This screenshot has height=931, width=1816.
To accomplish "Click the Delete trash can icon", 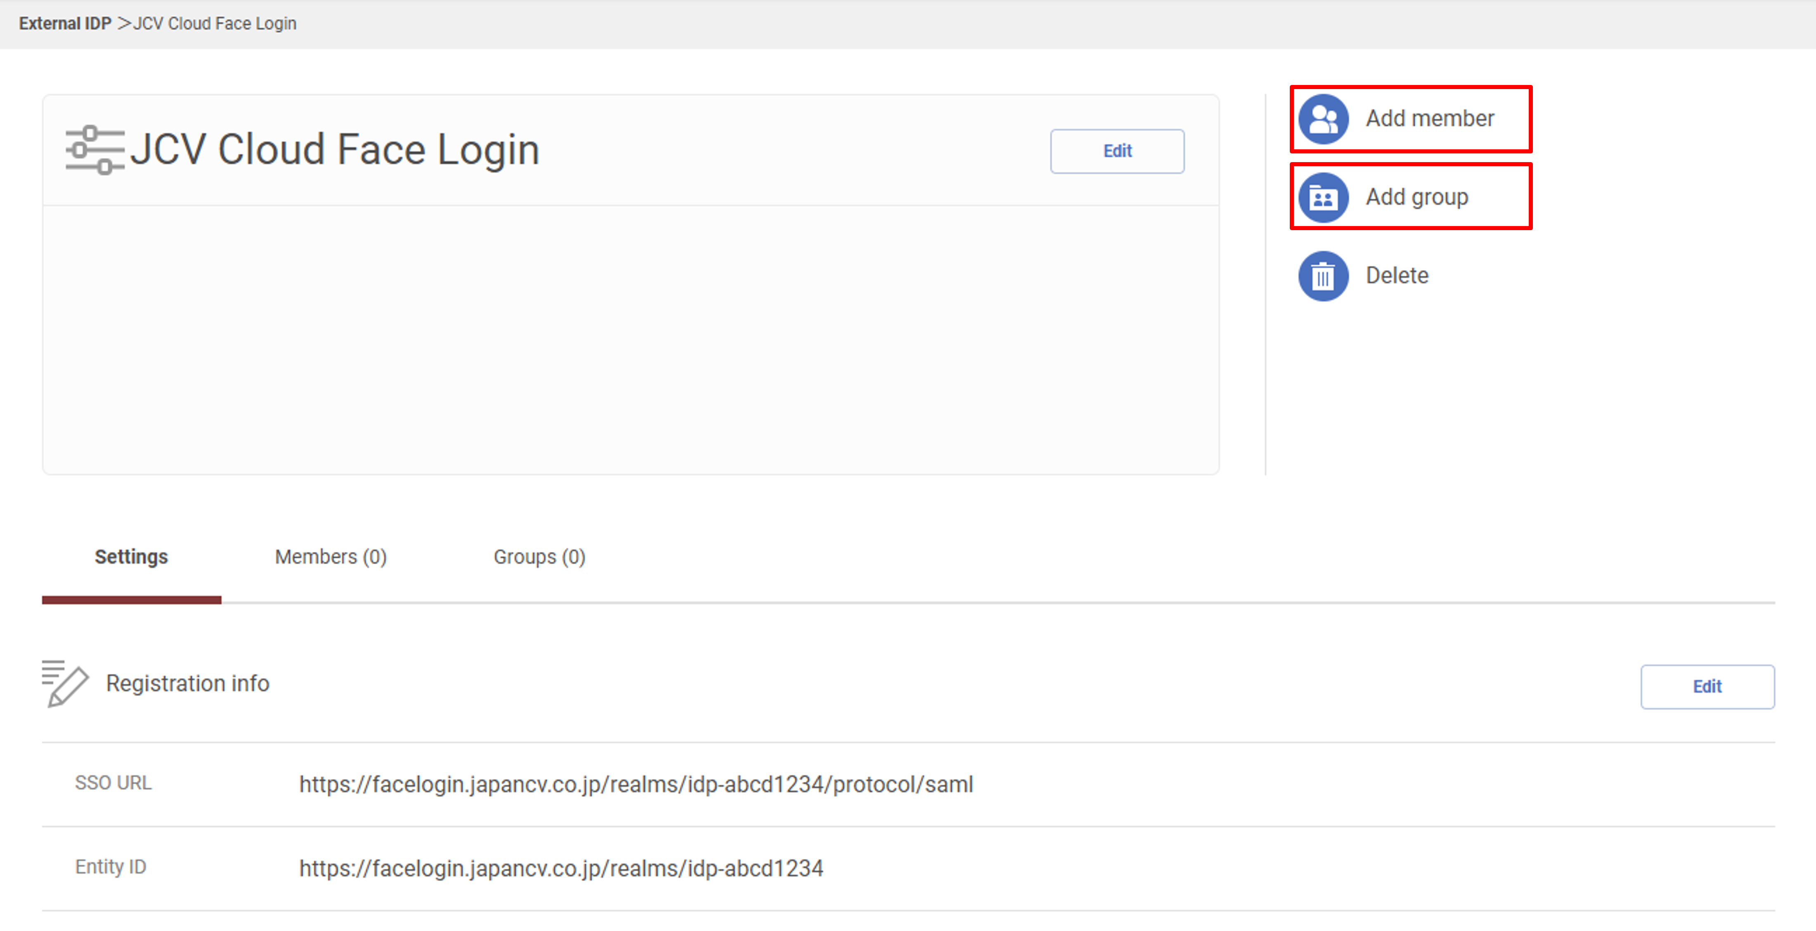I will click(x=1323, y=276).
